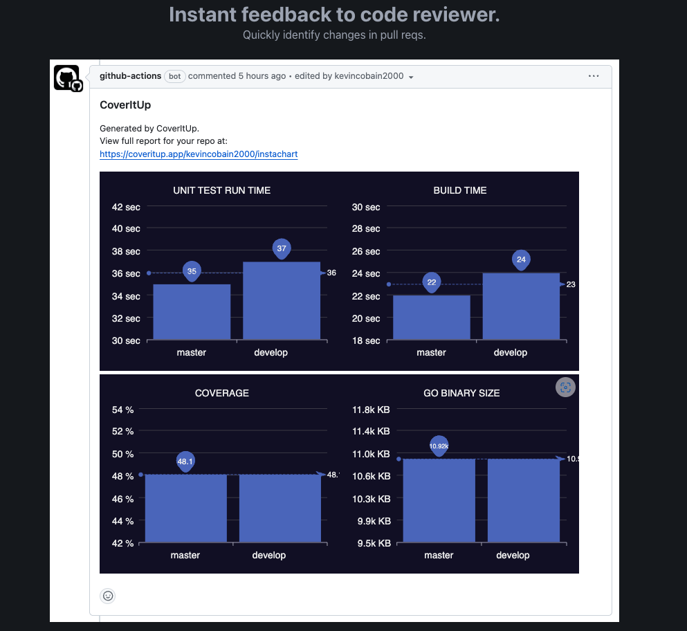
Task: Click the 37 marker on the Unit Test develop bar
Action: tap(282, 248)
